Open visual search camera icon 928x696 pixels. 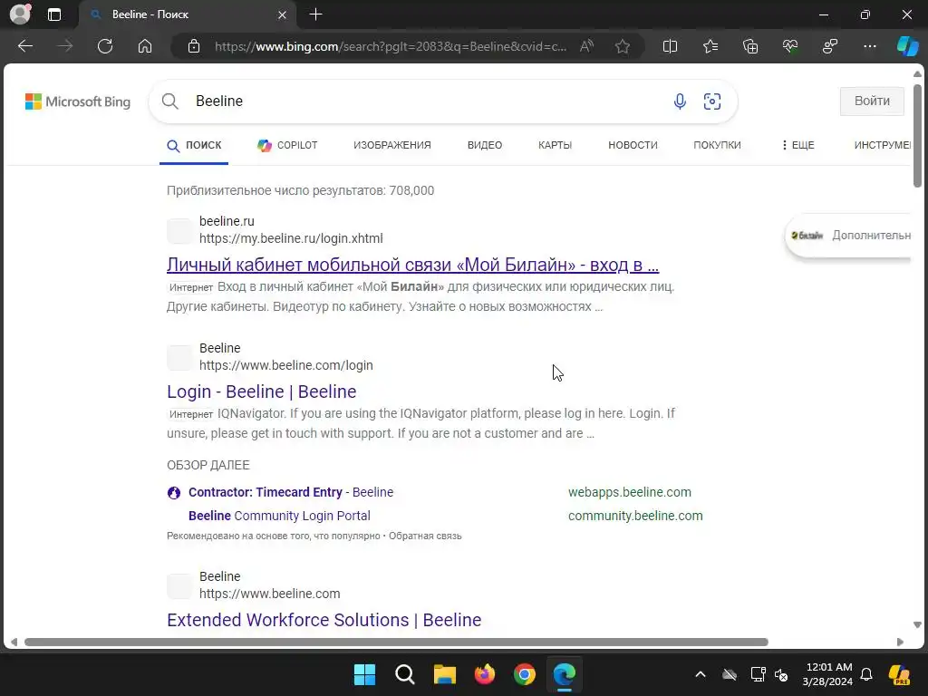pos(712,101)
